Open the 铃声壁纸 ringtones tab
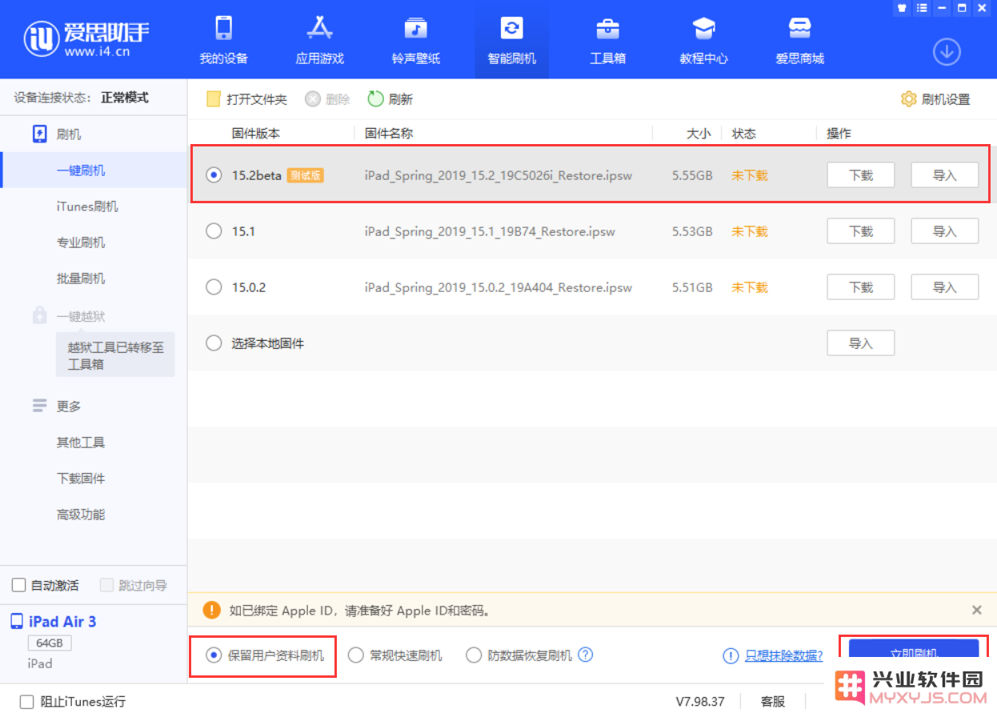The image size is (997, 717). [415, 40]
